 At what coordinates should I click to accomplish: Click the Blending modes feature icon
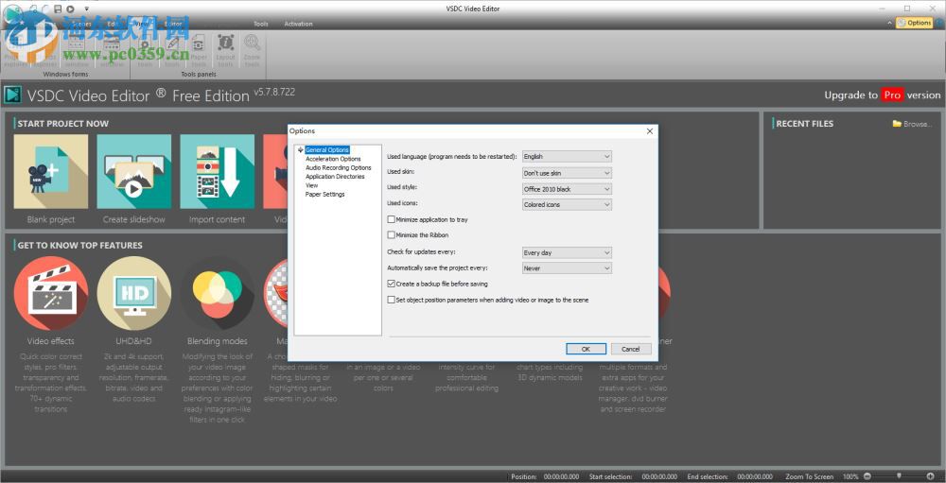pos(218,293)
